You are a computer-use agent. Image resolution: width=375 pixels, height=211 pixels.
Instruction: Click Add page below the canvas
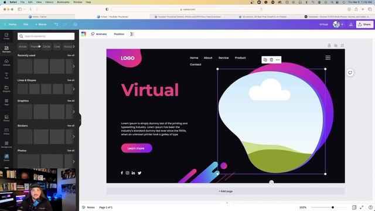[x=226, y=191]
